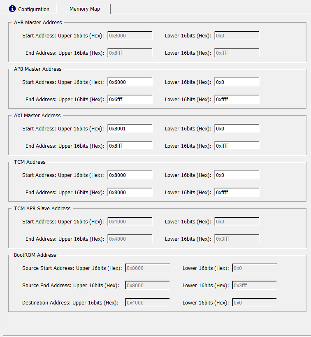Click TCM Address end lower 16bits field
Image resolution: width=311 pixels, height=337 pixels.
pos(237,192)
